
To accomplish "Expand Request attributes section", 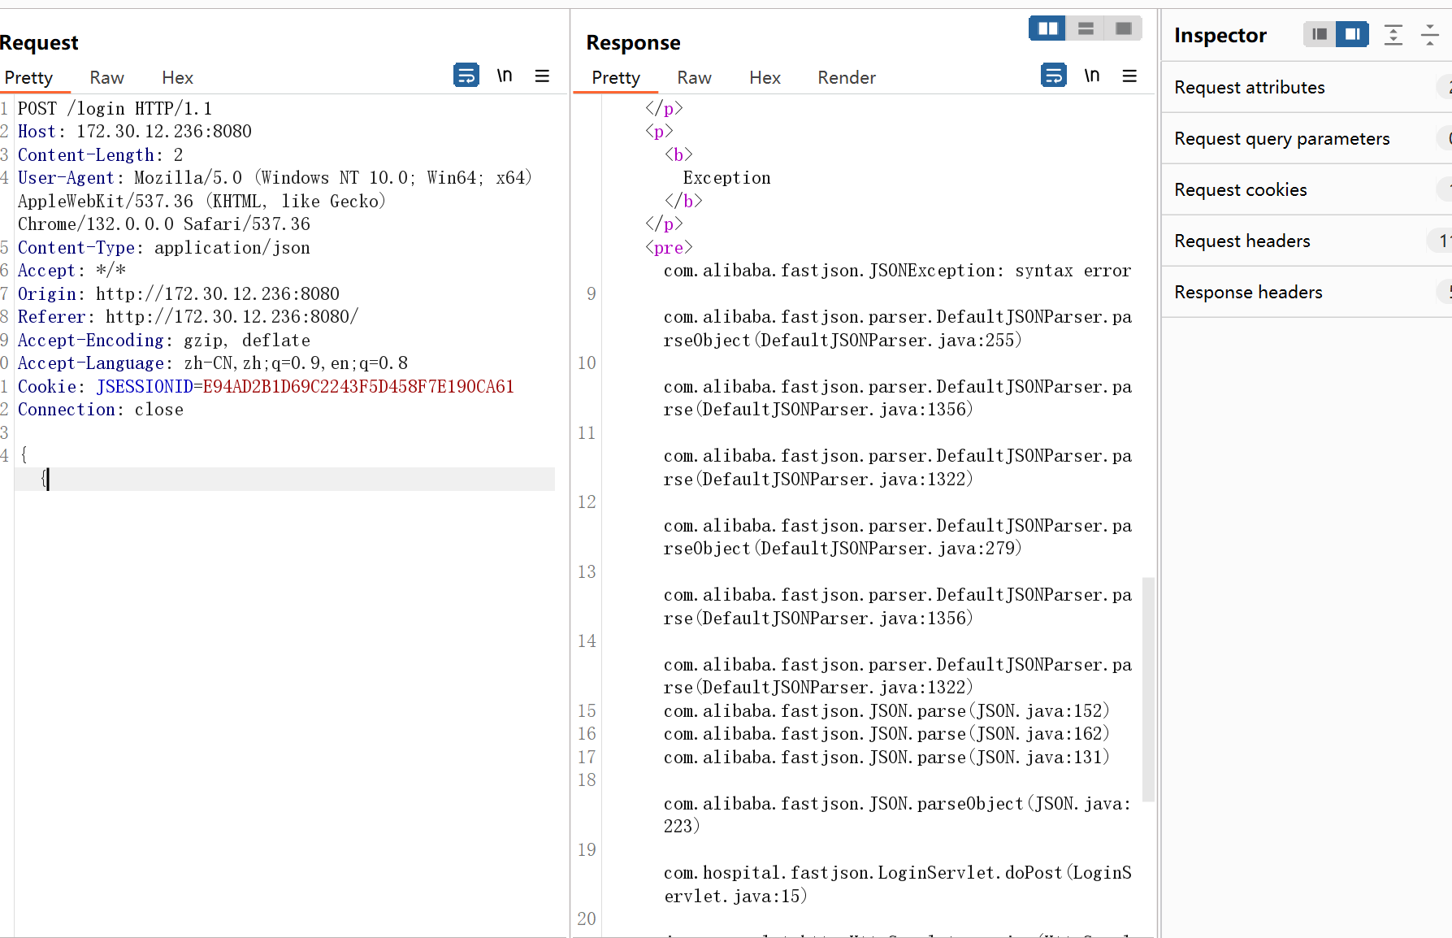I will 1307,87.
